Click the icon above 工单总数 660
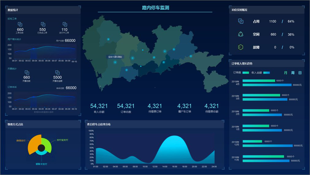Image resolution: width=310 pixels, height=175 pixels. pyautogui.click(x=20, y=24)
